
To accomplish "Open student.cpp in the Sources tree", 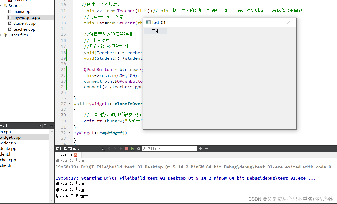I will (x=24, y=23).
